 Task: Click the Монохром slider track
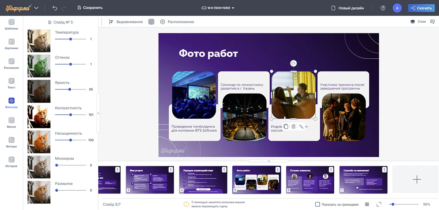tap(71, 165)
